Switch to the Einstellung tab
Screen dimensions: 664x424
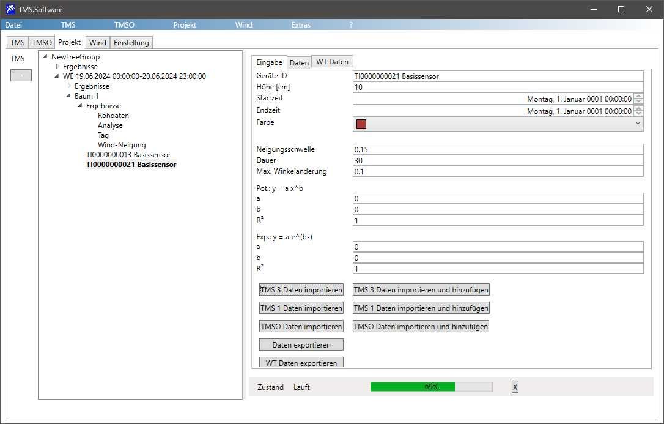click(x=131, y=42)
